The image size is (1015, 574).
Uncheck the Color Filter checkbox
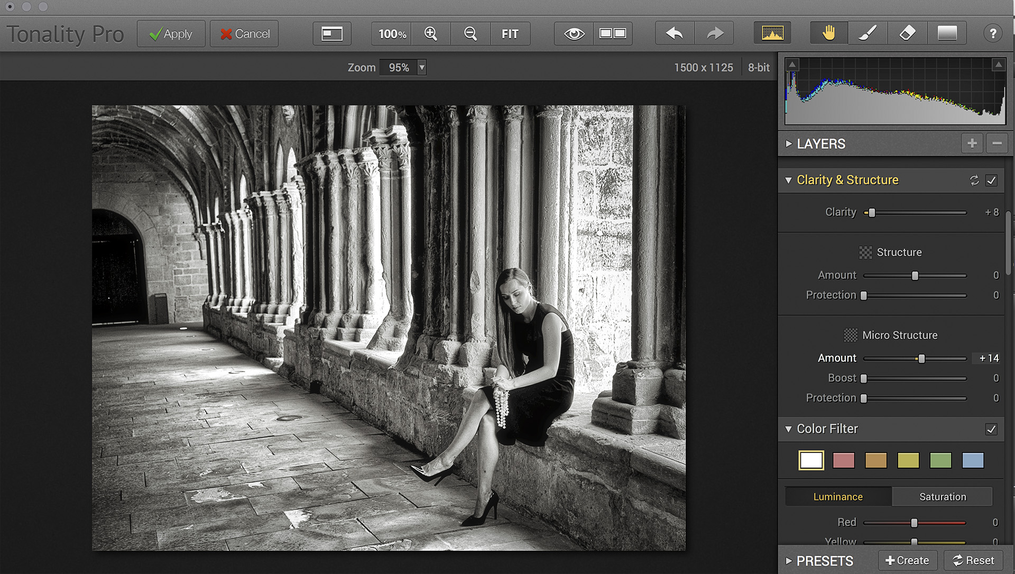click(992, 429)
